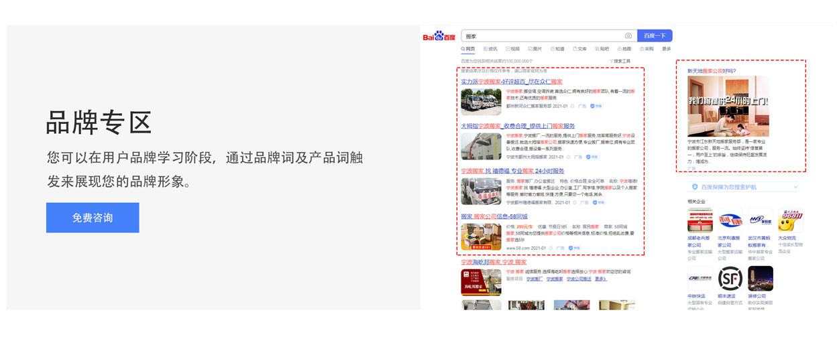Open the 新天地搬家公司 ad banner image
This screenshot has height=353, width=837.
728,106
